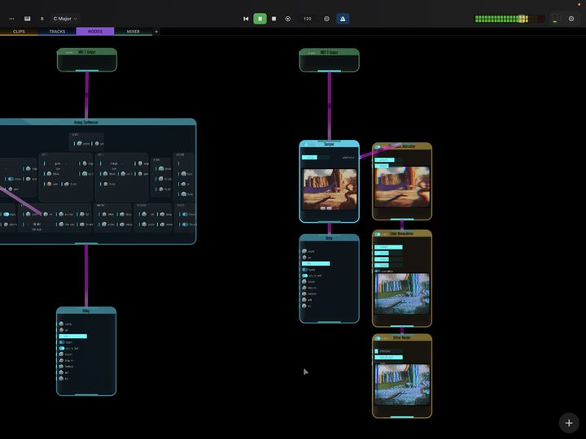Viewport: 586px width, 439px height.
Task: Stop playback with the square button
Action: coord(274,19)
